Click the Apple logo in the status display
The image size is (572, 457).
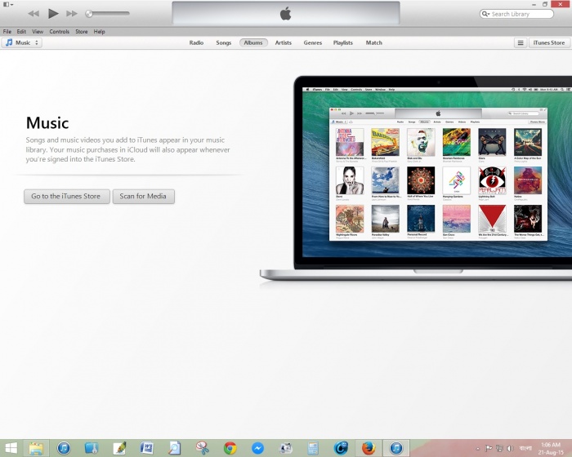(x=286, y=14)
